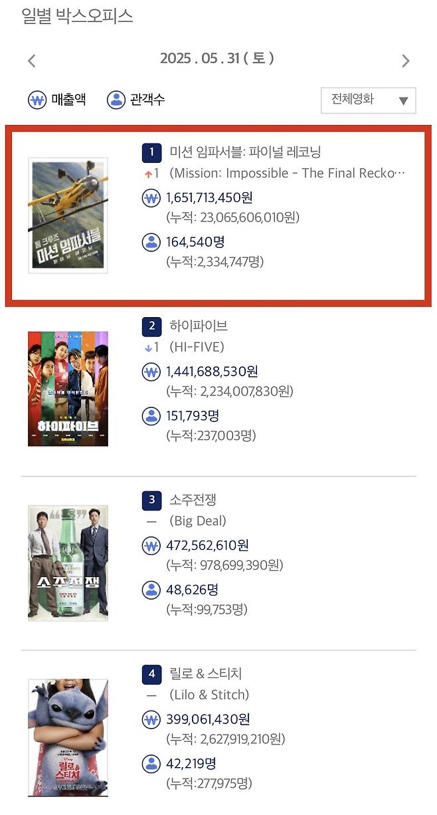Click the 소주전쟁 title link
437x815 pixels.
coord(193,500)
